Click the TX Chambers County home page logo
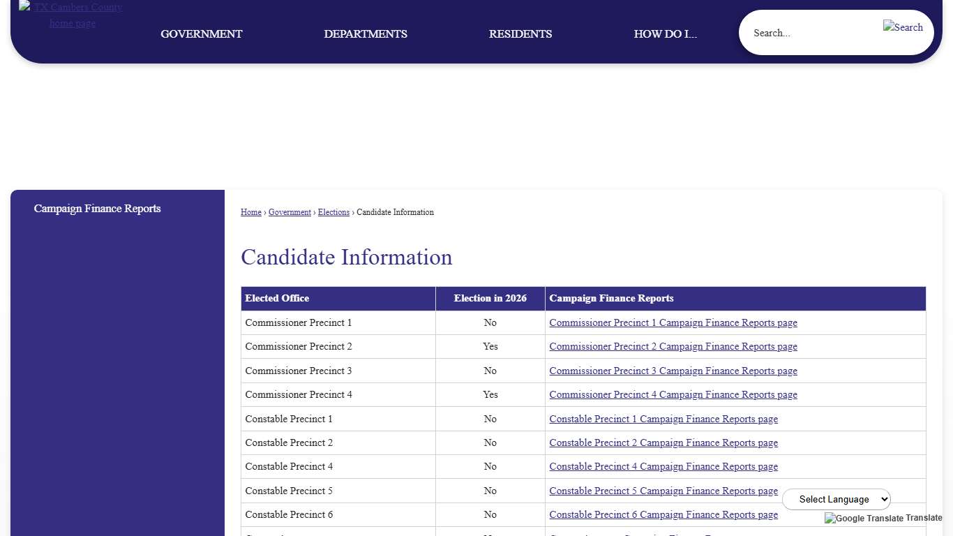This screenshot has height=536, width=953. tap(70, 15)
